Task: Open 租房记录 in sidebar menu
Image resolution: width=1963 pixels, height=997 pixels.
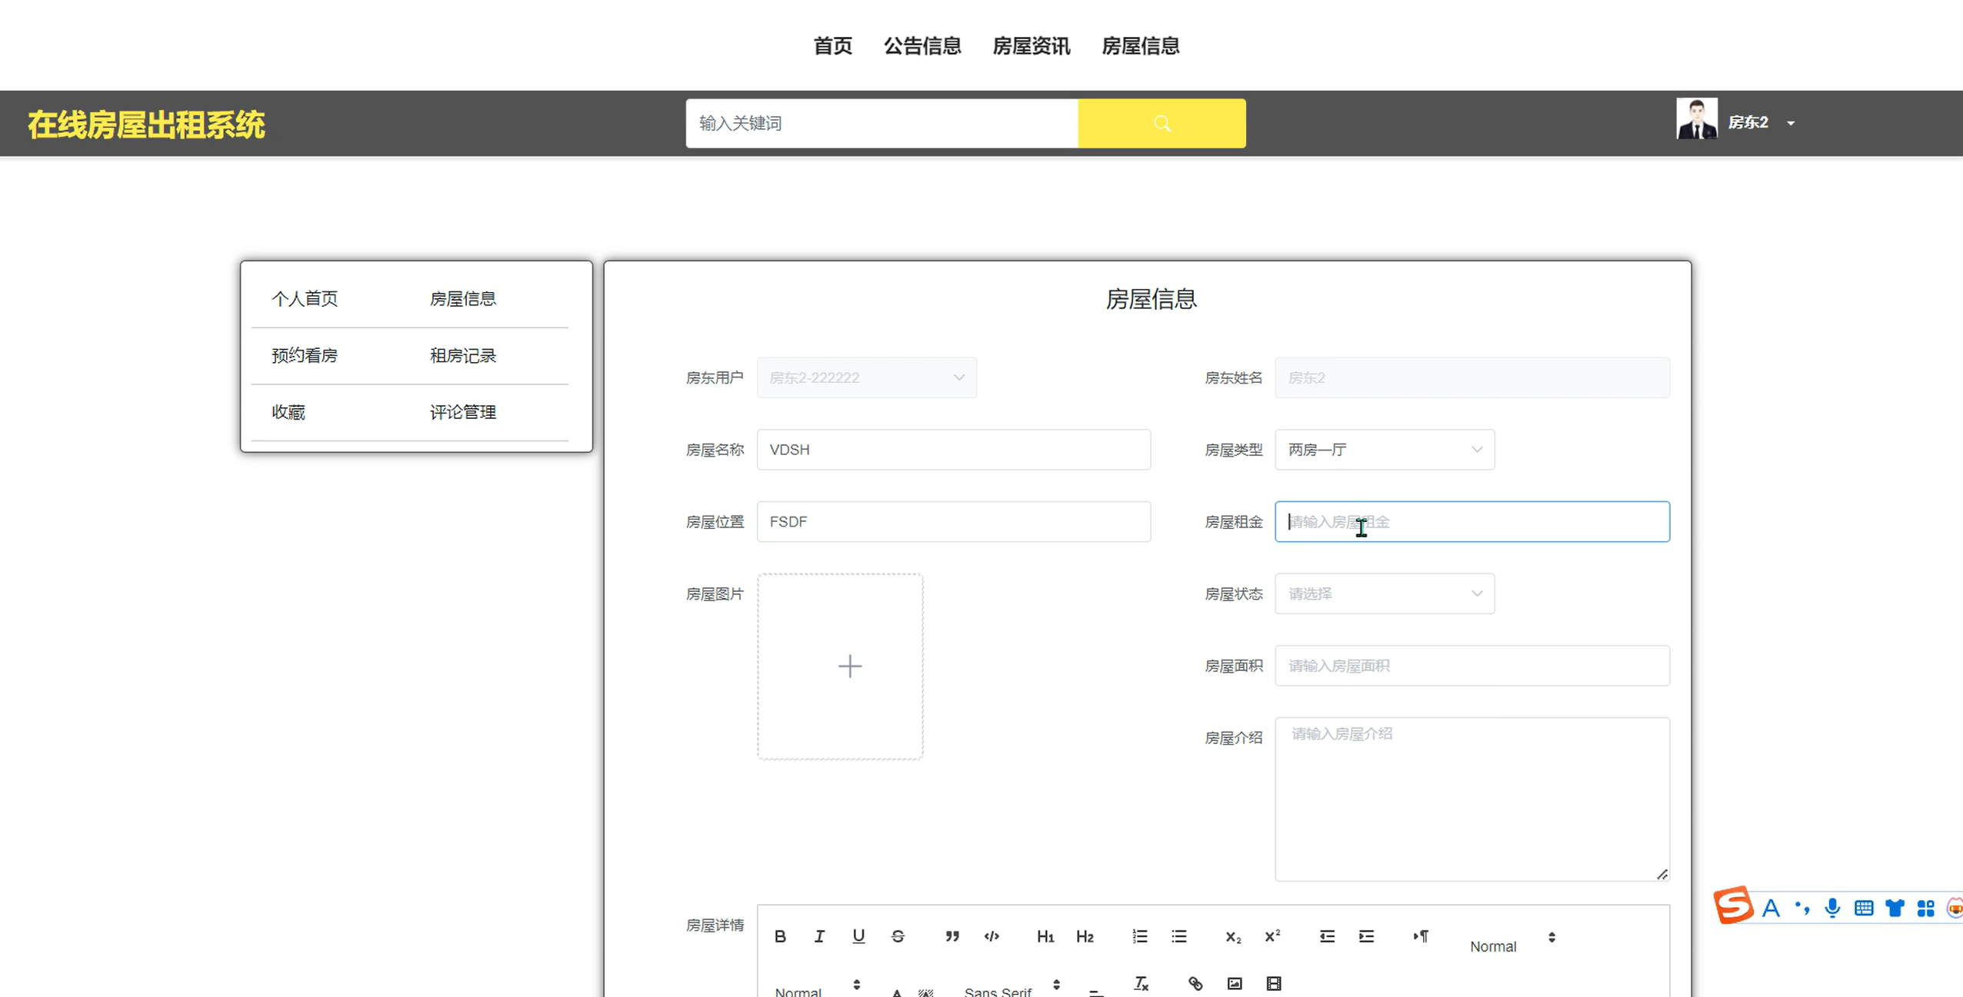Action: point(462,356)
